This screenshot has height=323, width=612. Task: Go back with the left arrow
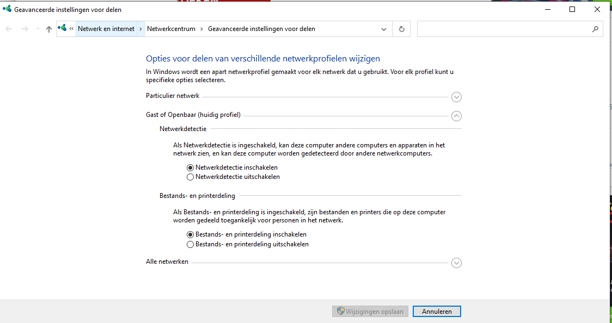tap(9, 29)
